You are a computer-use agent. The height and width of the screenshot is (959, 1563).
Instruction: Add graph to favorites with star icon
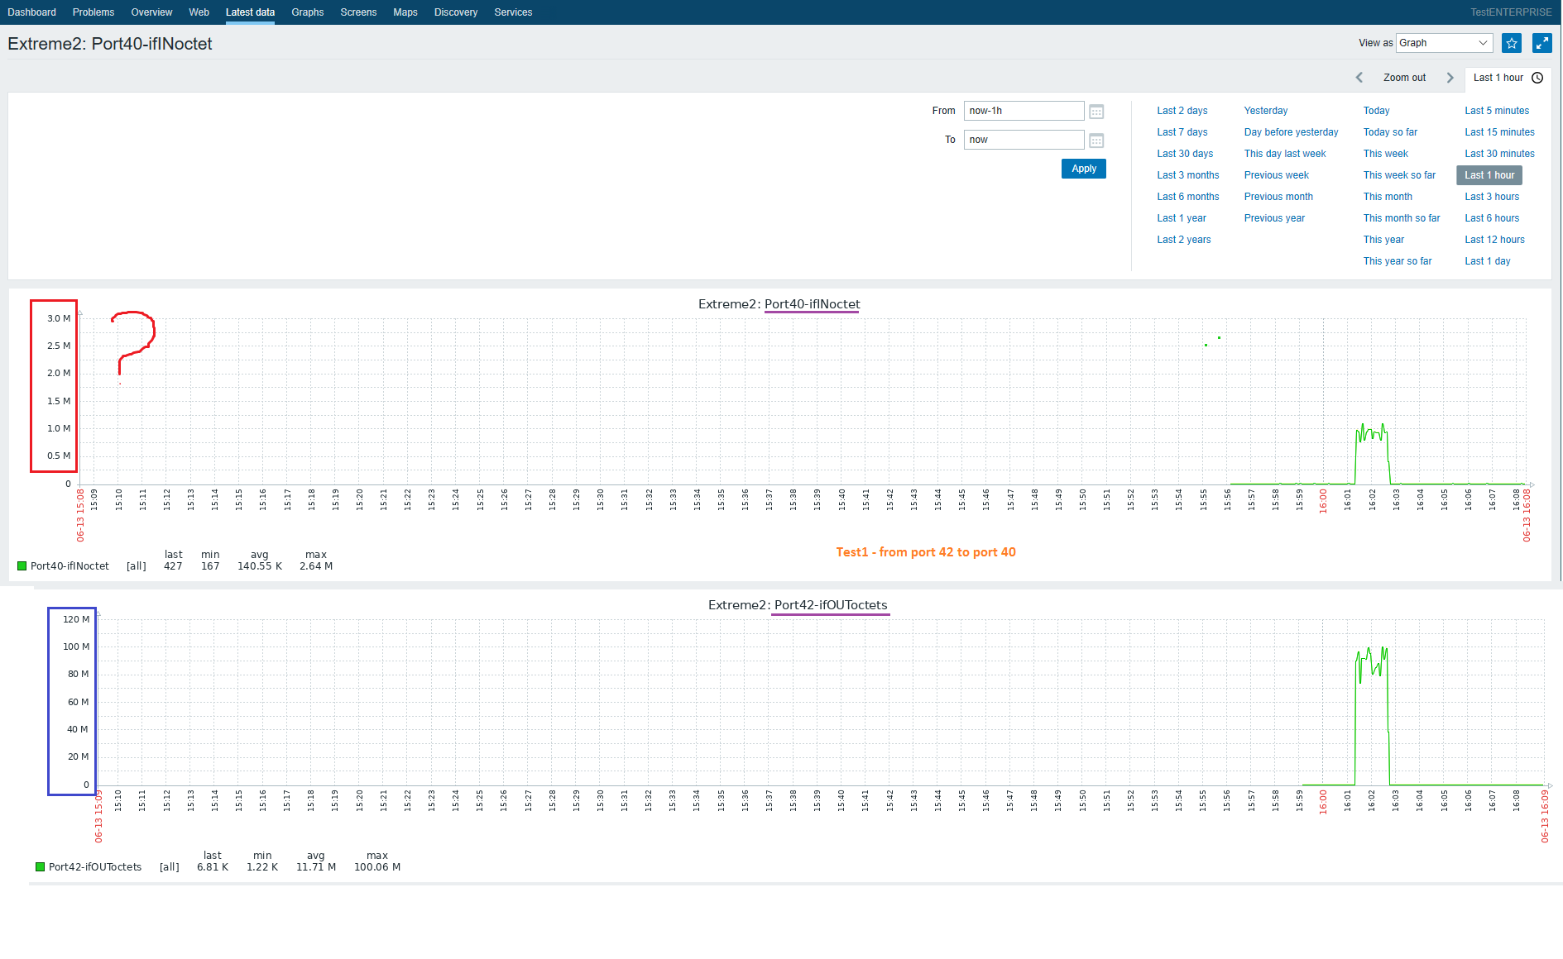[1512, 43]
